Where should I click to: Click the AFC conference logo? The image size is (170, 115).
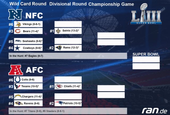(16, 70)
